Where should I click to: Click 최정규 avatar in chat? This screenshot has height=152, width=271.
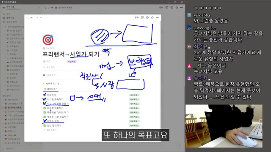point(189,46)
